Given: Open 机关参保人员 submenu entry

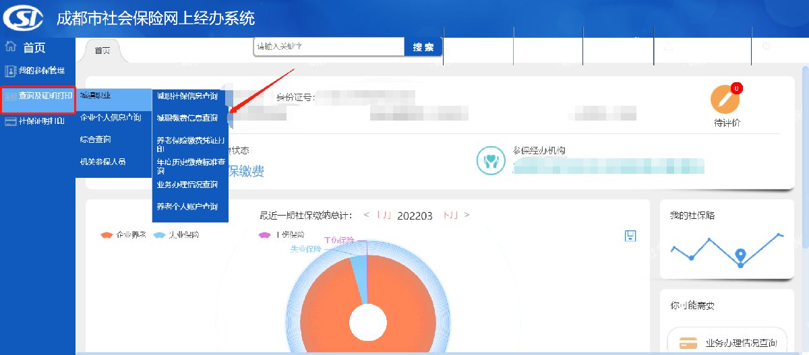Looking at the screenshot, I should click(102, 162).
